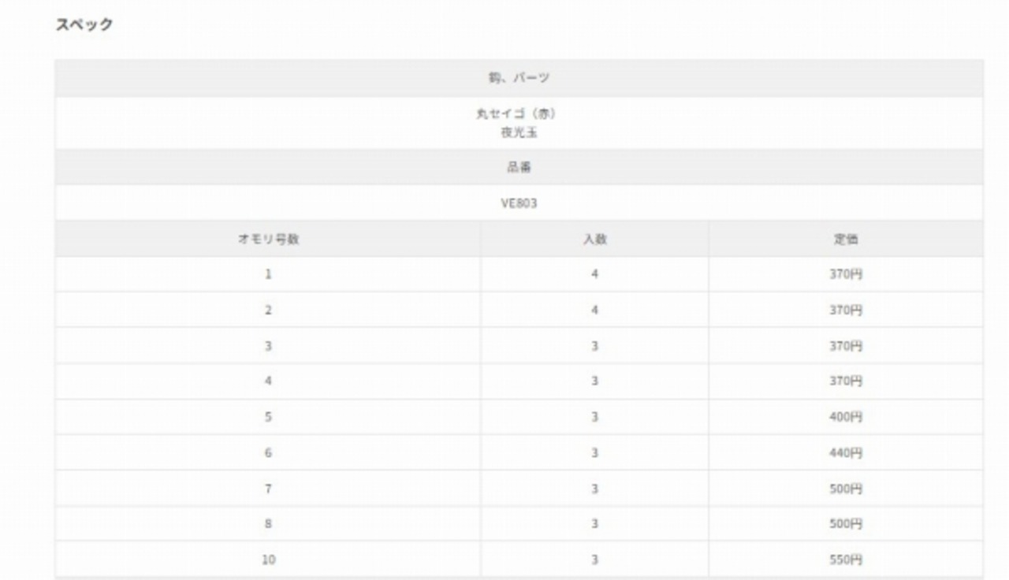Click the 550円 price cell
The image size is (1009, 580).
click(846, 560)
